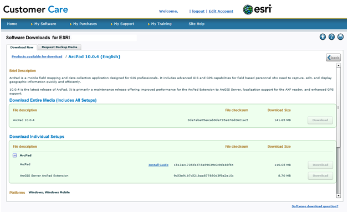Select checksum starting 9c53e91b7c521baa
The image size is (348, 213).
point(203,176)
